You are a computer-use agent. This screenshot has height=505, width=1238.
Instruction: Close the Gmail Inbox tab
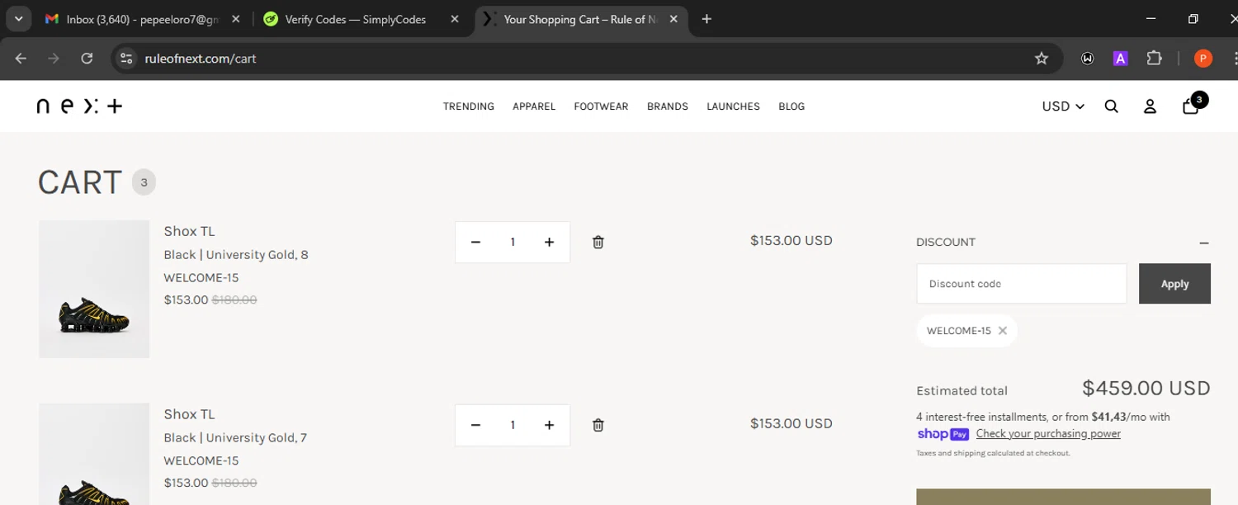235,19
